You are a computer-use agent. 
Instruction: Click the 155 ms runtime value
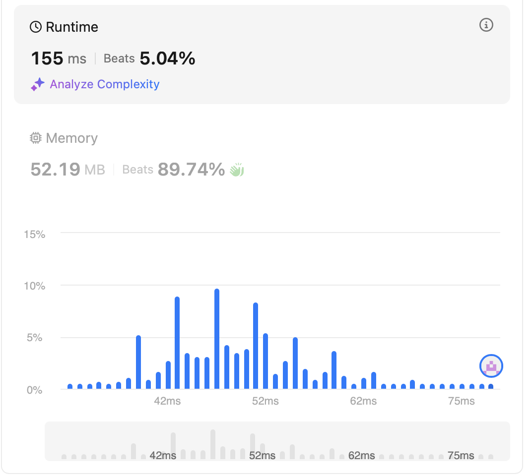tap(59, 59)
